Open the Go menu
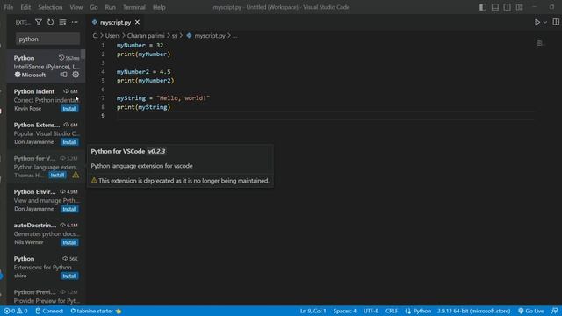 pyautogui.click(x=94, y=7)
